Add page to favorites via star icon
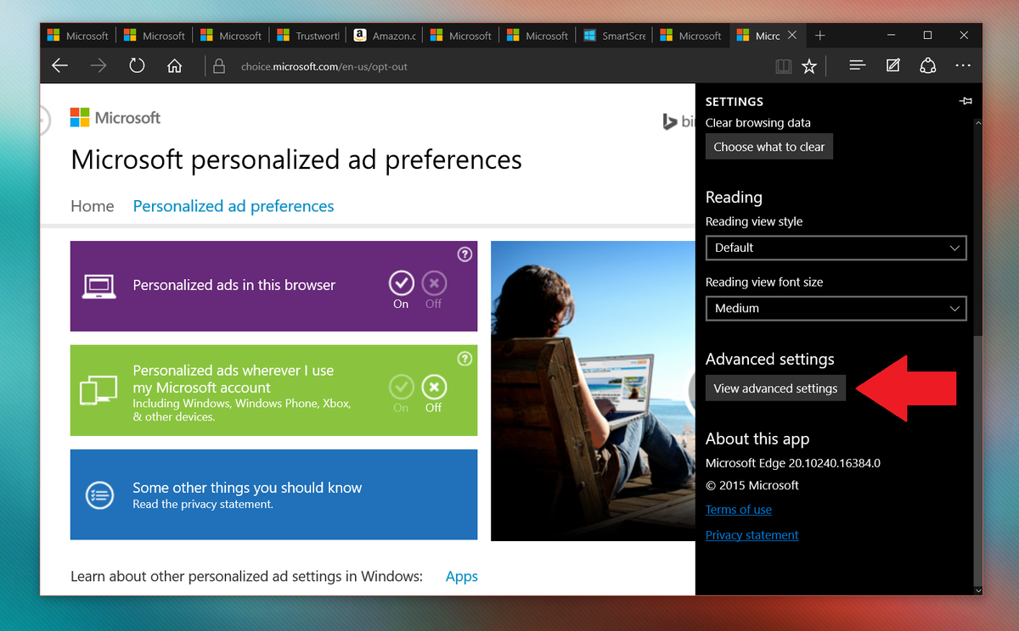This screenshot has height=631, width=1019. [x=809, y=65]
